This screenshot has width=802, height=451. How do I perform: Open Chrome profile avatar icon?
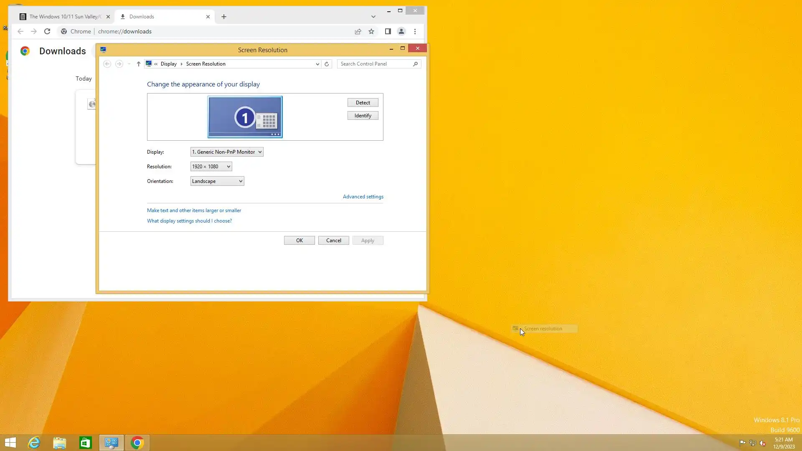(401, 31)
